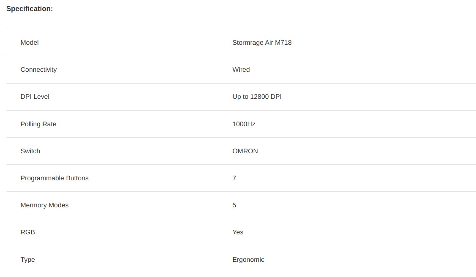Click the Wired value beside Connectivity
Screen dimensions: 476x277
click(241, 70)
